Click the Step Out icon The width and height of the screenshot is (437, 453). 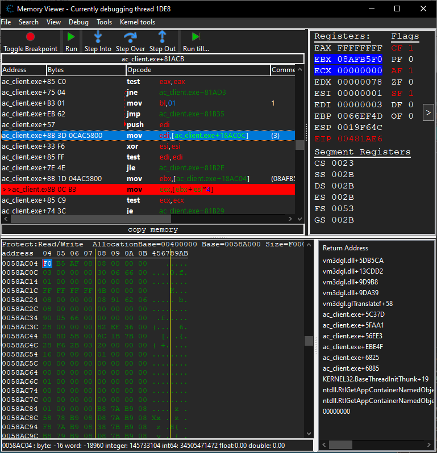[x=162, y=37]
